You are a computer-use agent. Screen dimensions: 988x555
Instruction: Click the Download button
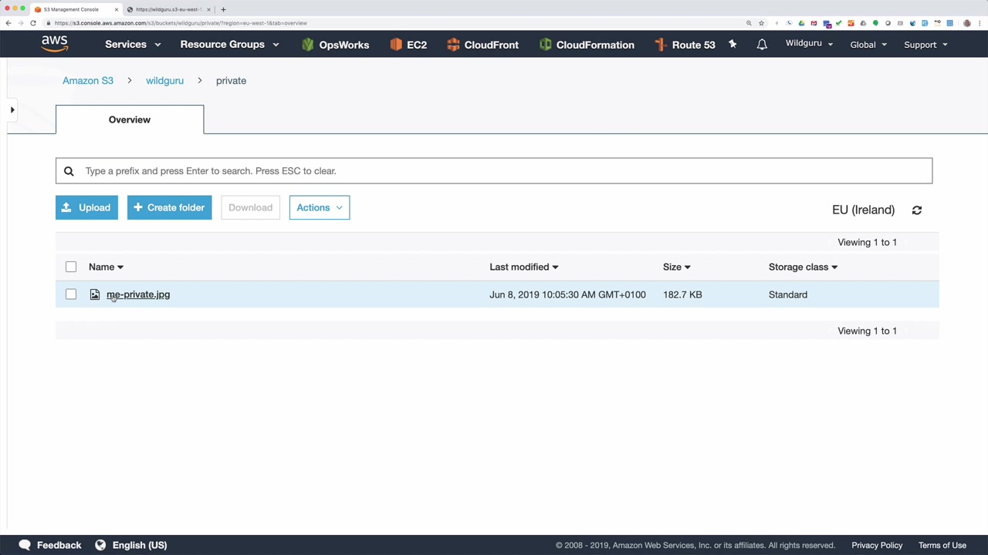(x=250, y=207)
